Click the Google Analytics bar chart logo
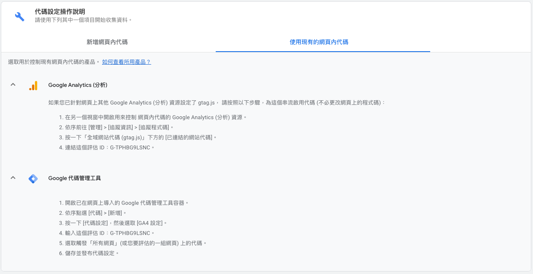 [33, 85]
